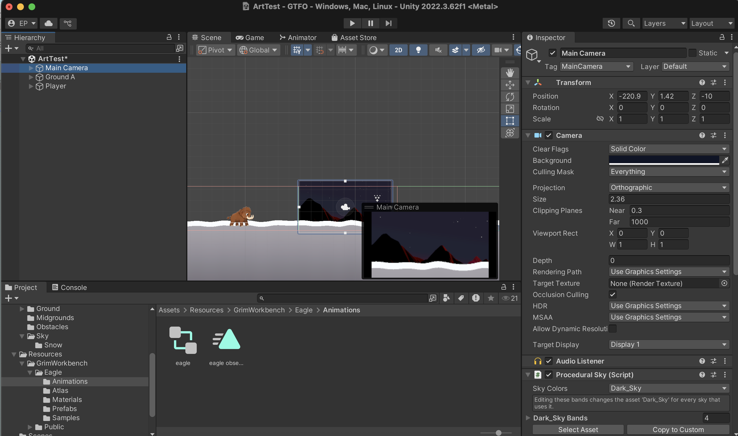Select the Transform tool in scene
Viewport: 738px width, 436px height.
coord(510,133)
